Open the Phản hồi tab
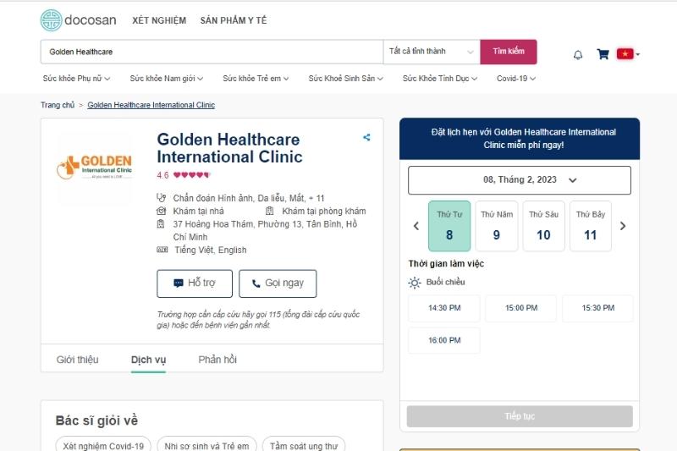The width and height of the screenshot is (677, 451). 217,360
